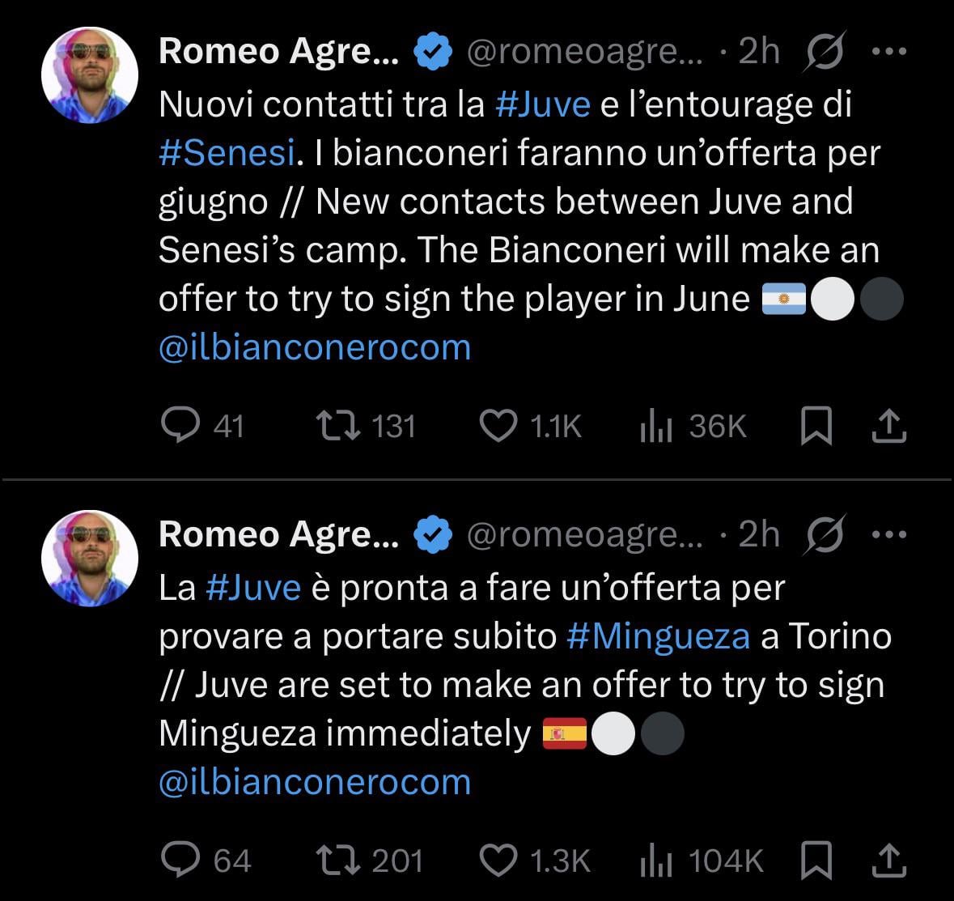Open the #Senesi hashtag
Viewport: 954px width, 901px height.
coord(226,153)
